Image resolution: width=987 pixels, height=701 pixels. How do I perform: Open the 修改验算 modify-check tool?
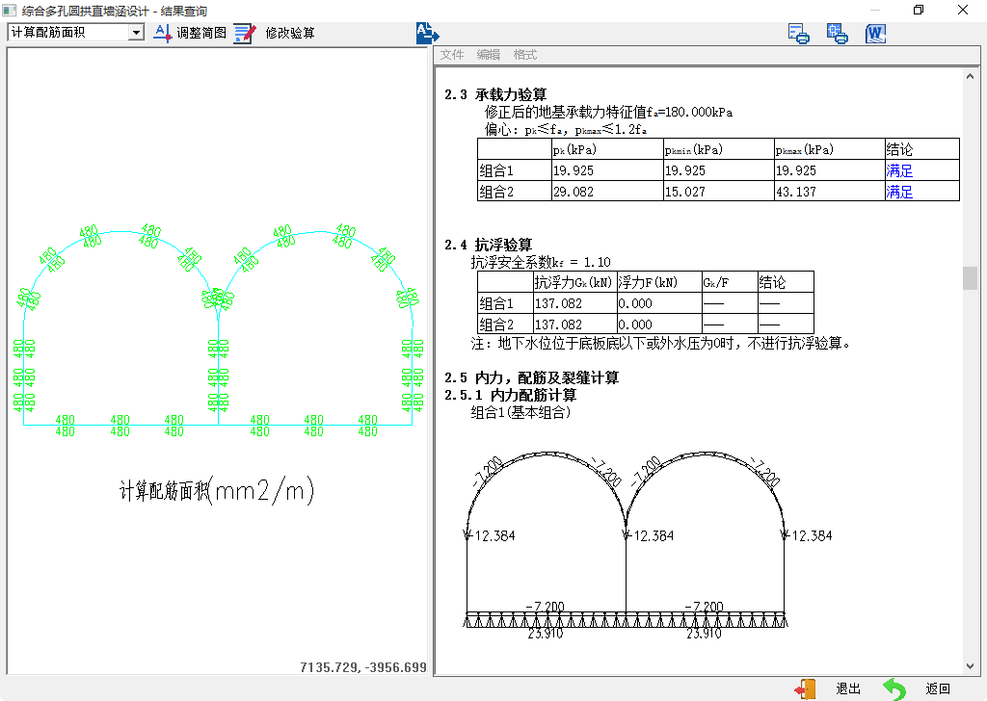pos(274,33)
